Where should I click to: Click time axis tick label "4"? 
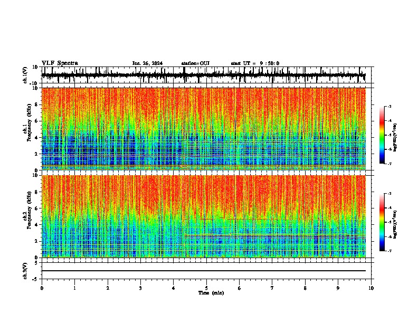pyautogui.click(x=174, y=288)
